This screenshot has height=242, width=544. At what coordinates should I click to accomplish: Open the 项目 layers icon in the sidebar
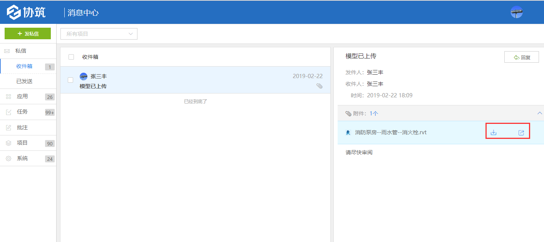coord(8,143)
